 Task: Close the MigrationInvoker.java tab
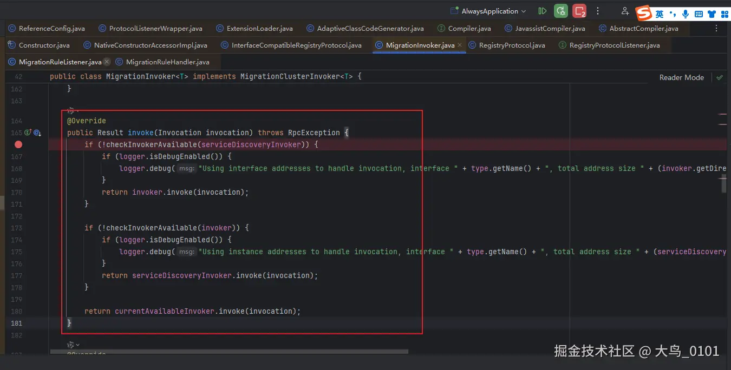pos(460,45)
